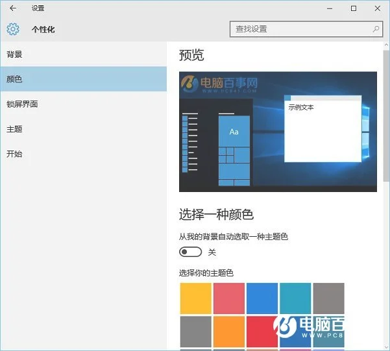Pick the gray swatch at first row end
This screenshot has height=351, width=390.
tap(329, 298)
